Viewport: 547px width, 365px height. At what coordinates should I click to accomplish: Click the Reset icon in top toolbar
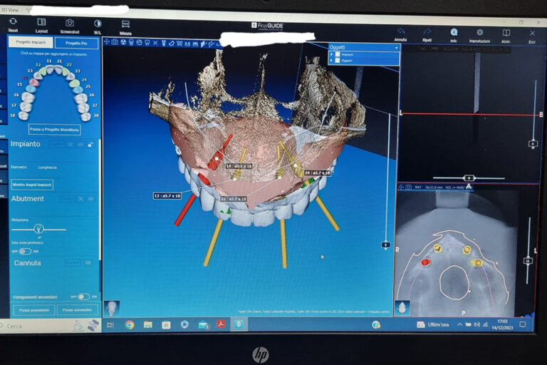pos(13,24)
